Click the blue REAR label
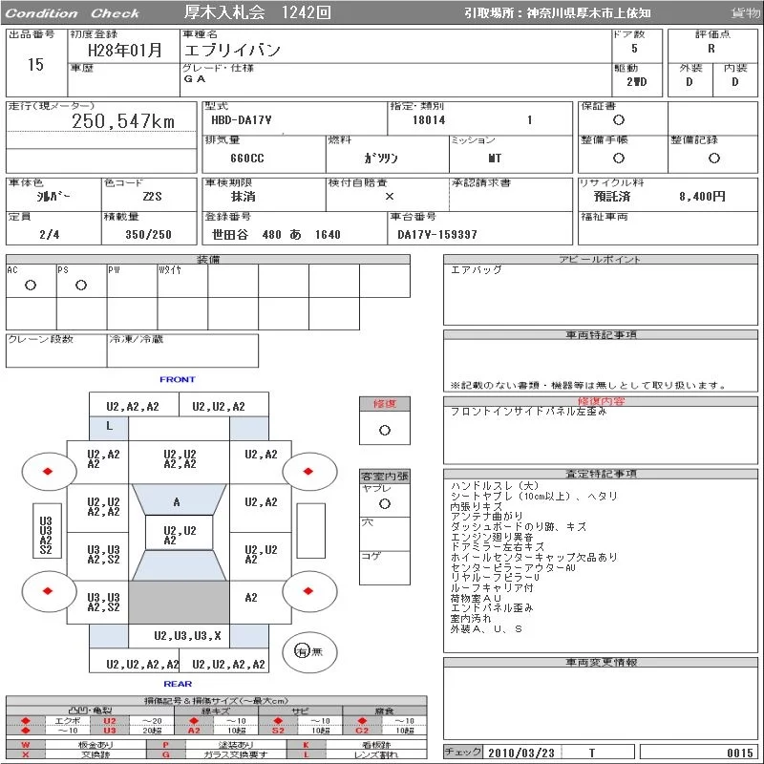The width and height of the screenshot is (764, 764). 178,684
